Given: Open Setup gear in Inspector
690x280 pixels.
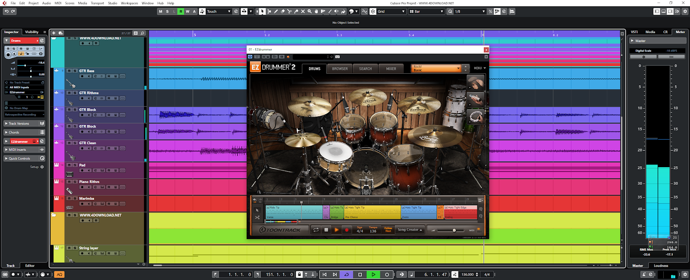Looking at the screenshot, I should 42,167.
